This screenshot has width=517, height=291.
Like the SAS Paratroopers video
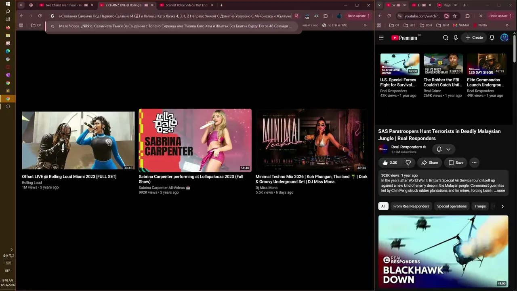(x=390, y=162)
